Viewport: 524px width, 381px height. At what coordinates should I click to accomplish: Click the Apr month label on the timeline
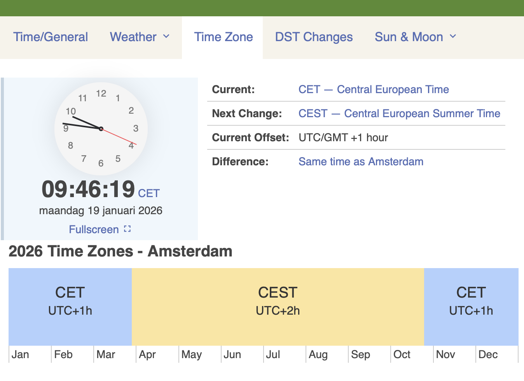[147, 355]
